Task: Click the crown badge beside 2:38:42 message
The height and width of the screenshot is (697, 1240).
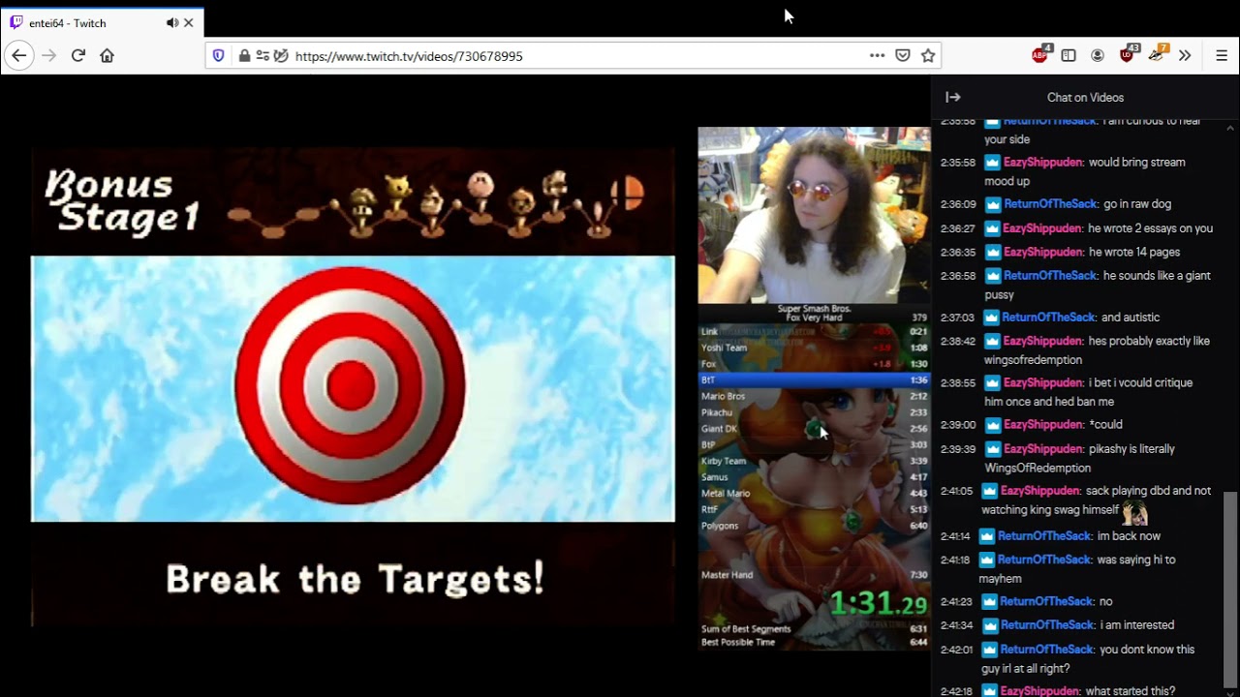Action: pos(993,341)
